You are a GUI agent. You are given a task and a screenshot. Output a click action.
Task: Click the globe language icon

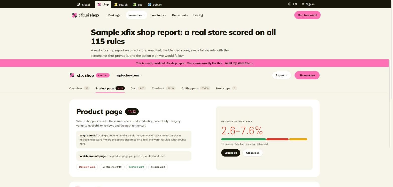tap(290, 4)
